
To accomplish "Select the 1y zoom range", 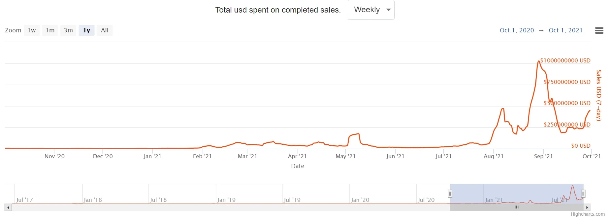I will 87,30.
